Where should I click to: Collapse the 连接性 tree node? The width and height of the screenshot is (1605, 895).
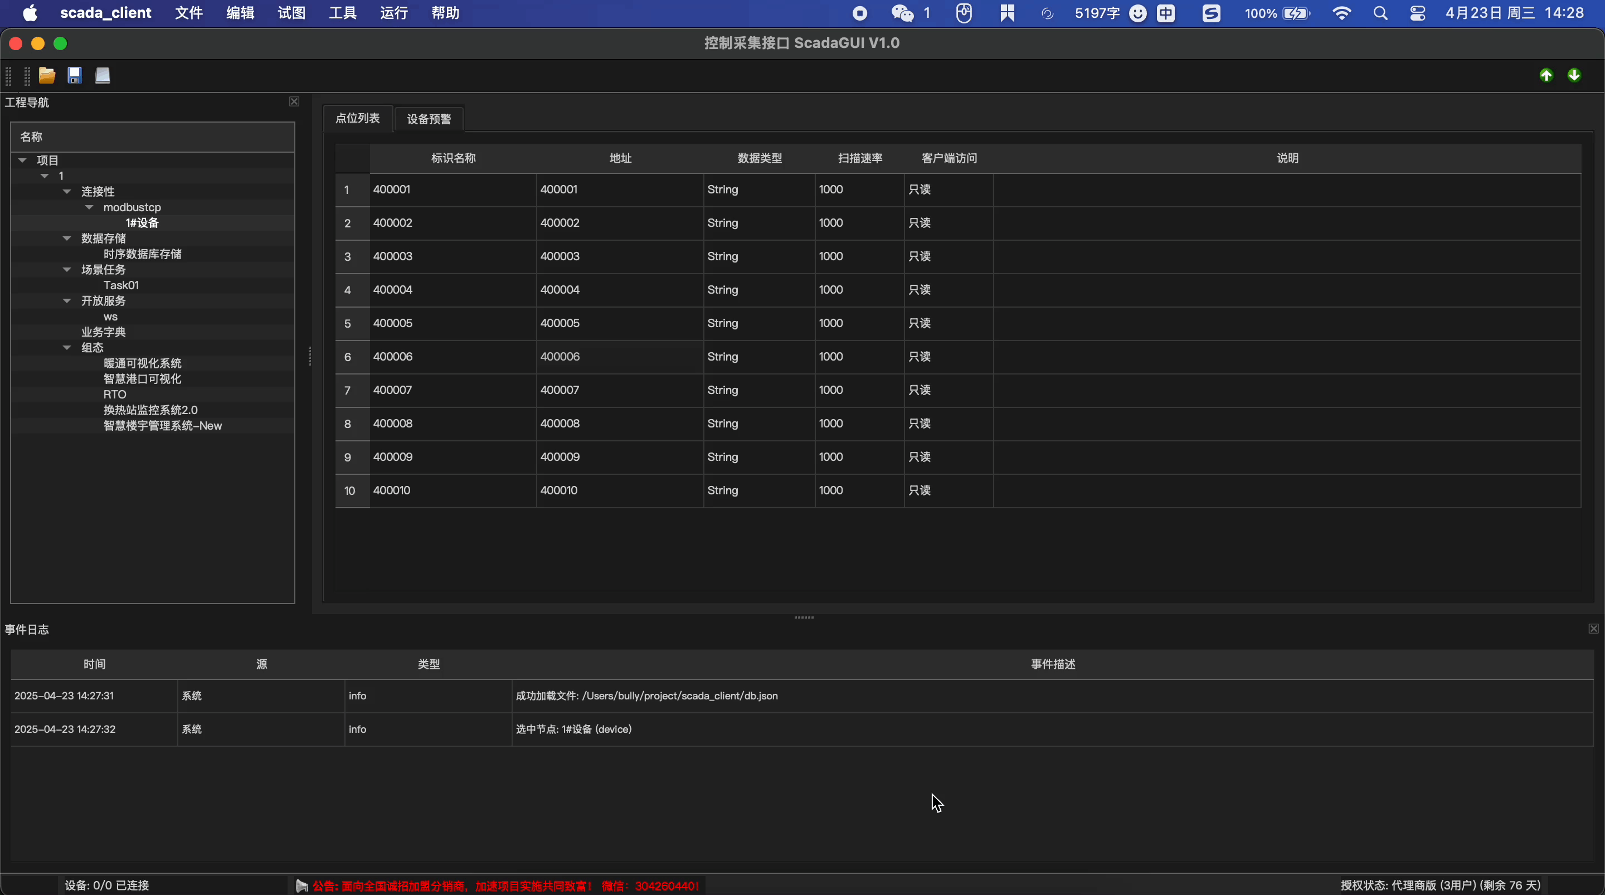67,191
